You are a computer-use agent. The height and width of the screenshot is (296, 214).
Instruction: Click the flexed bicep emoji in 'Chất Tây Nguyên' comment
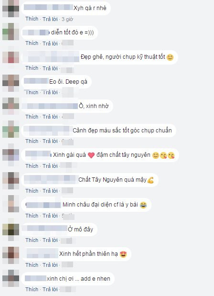pos(150,180)
